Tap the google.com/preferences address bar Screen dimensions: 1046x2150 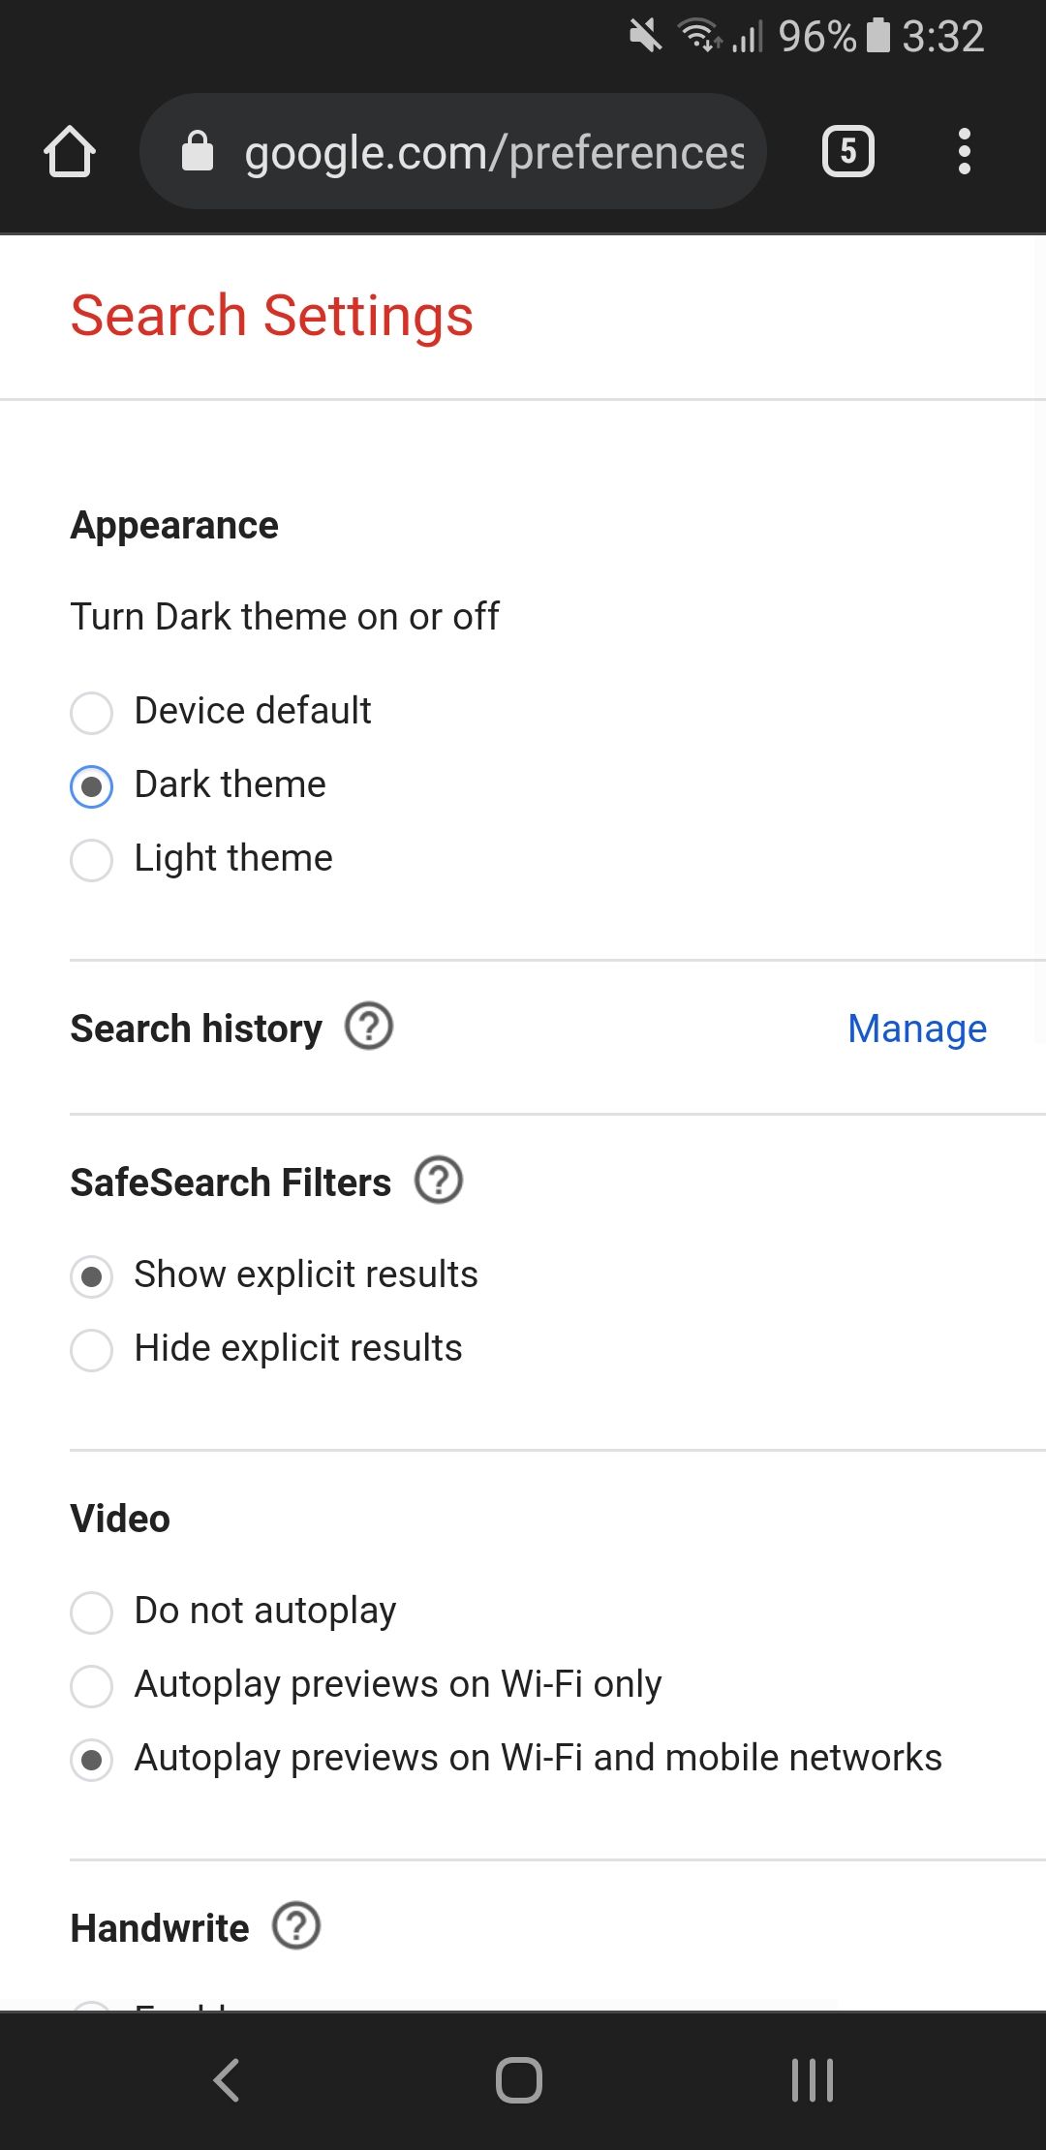click(494, 152)
